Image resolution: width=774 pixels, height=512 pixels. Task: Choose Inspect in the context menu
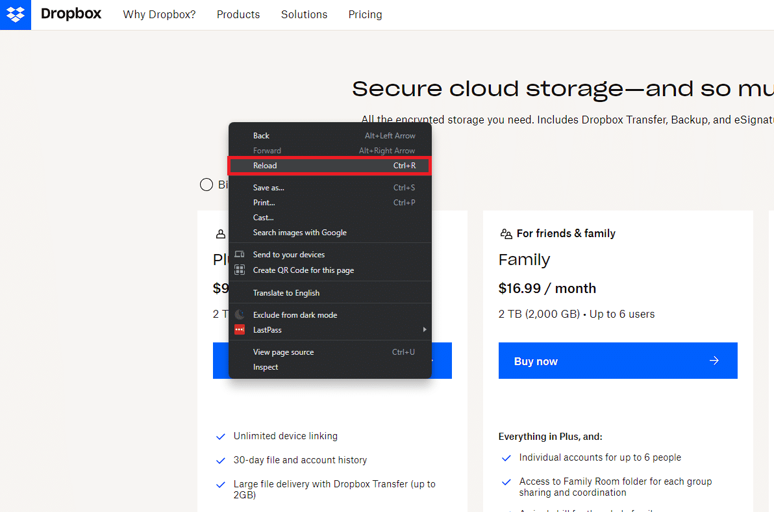[x=330, y=367]
